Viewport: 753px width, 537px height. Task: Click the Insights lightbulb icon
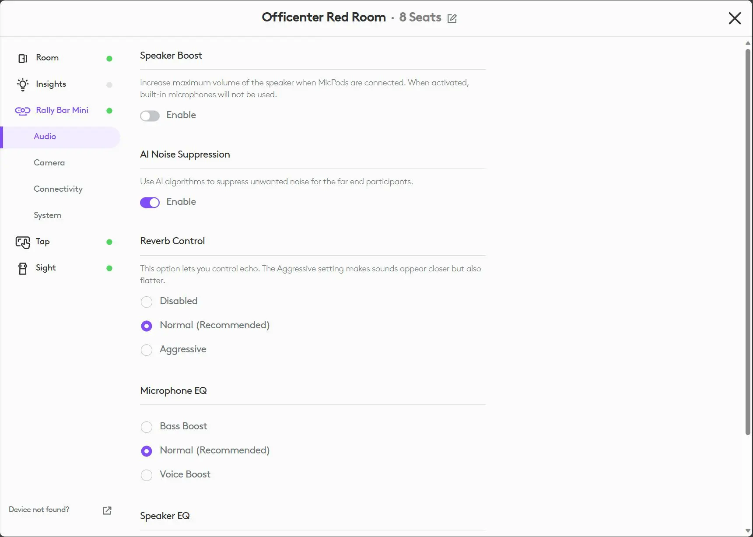point(23,84)
